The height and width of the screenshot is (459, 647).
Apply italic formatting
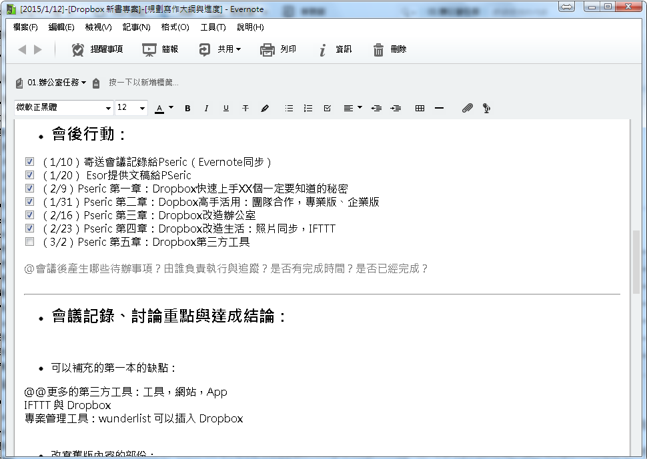coord(206,109)
